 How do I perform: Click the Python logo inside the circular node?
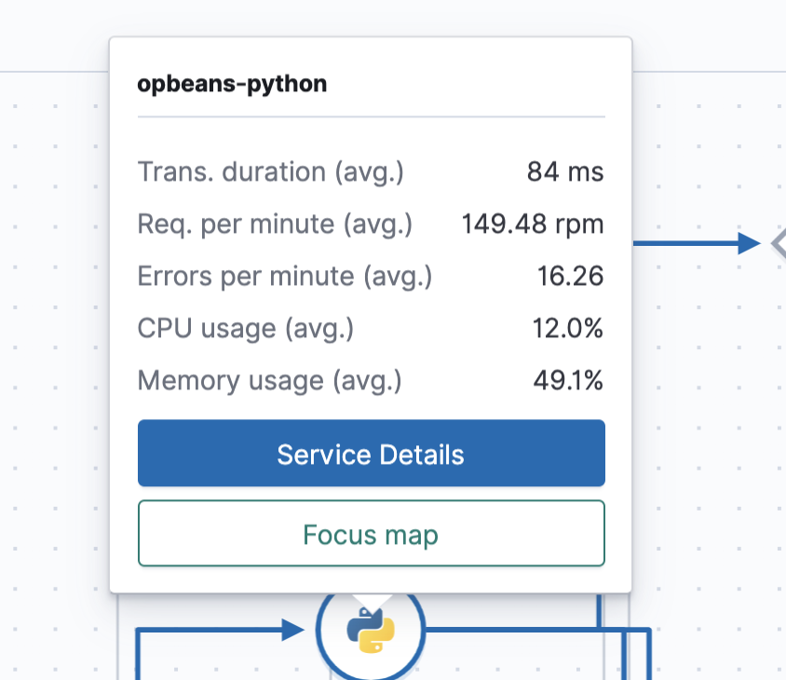tap(373, 630)
